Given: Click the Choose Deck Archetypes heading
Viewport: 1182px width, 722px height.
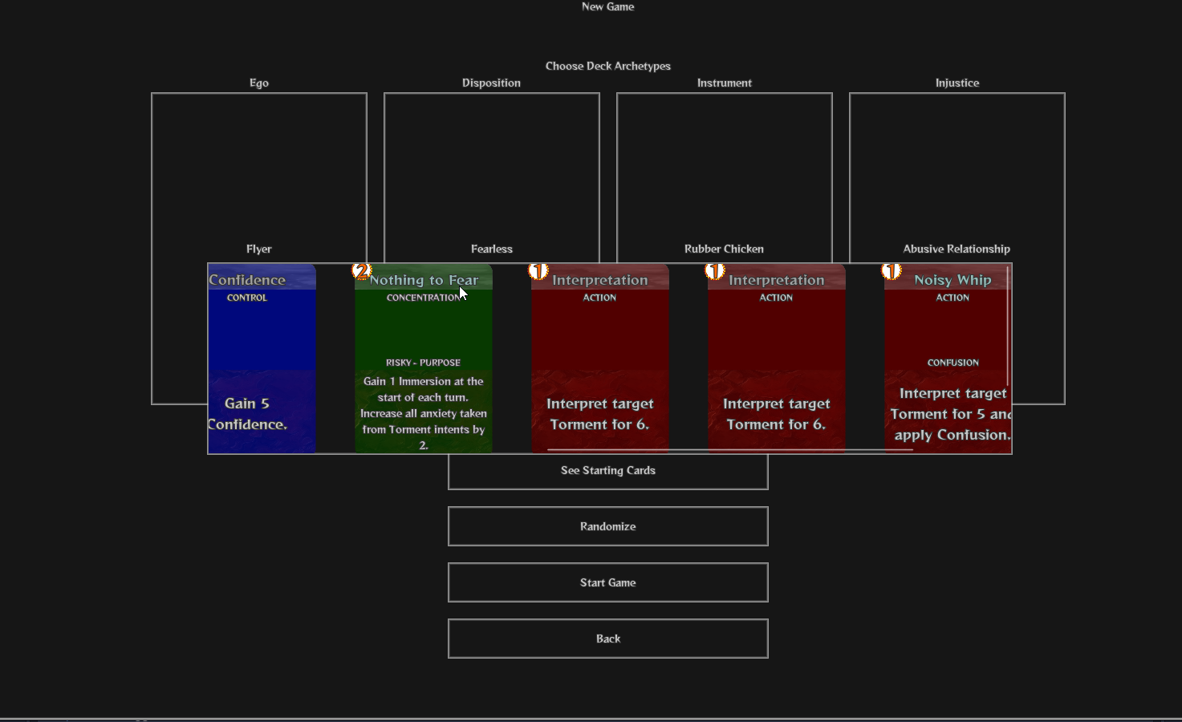Looking at the screenshot, I should 607,66.
